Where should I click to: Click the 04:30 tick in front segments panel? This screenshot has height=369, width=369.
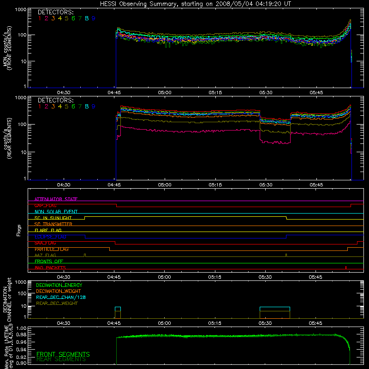64,93
